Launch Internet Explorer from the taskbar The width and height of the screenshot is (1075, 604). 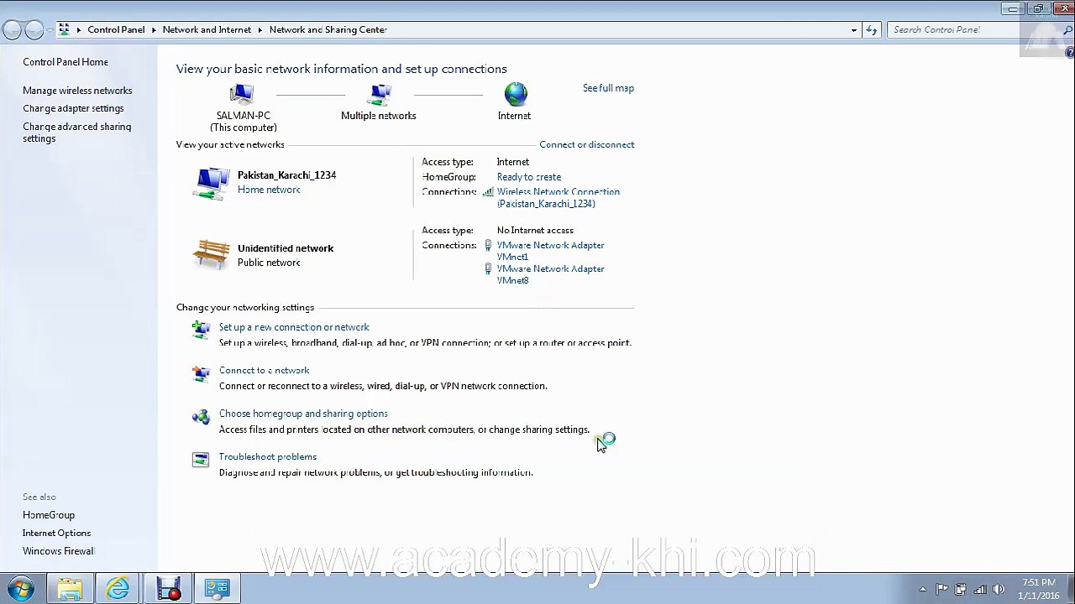coord(118,589)
